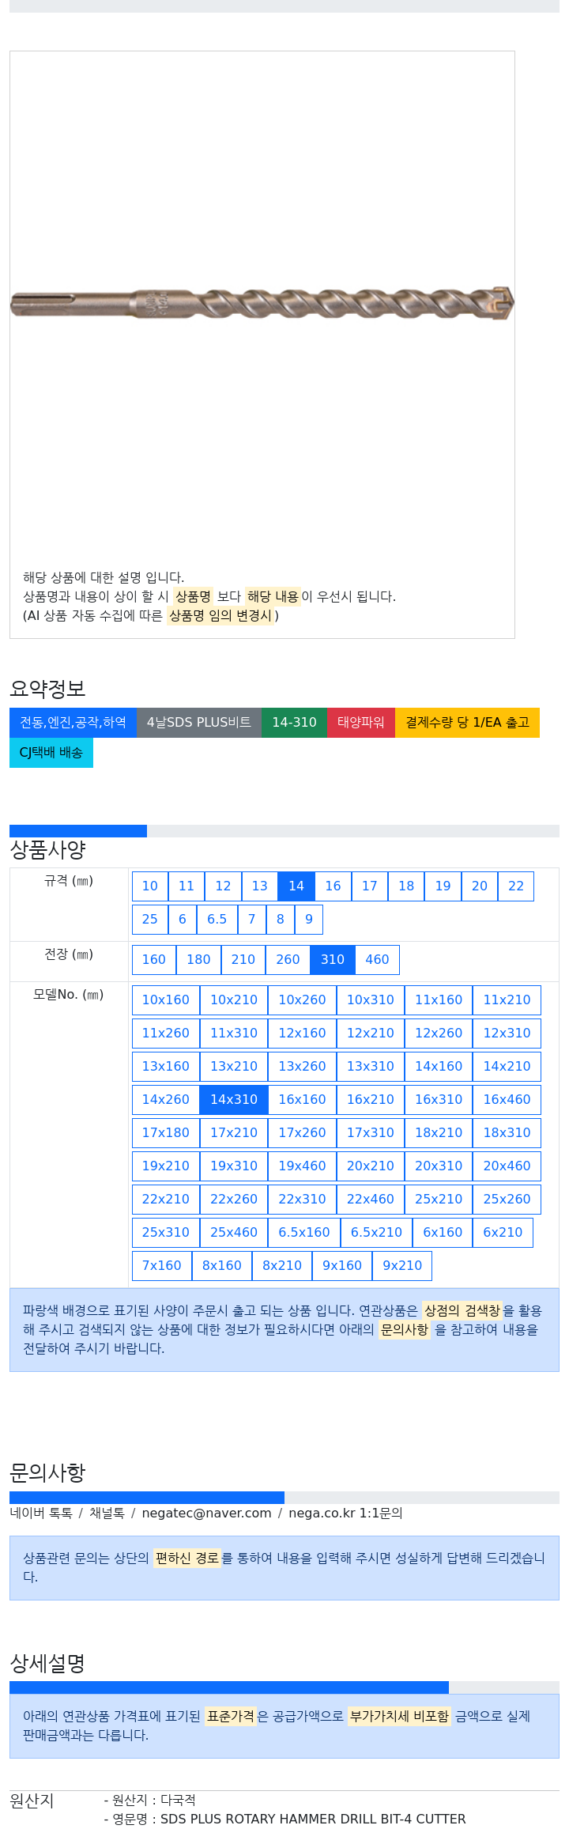Open model 10x160
Viewport: 569px width, 1829px height.
(x=166, y=1000)
